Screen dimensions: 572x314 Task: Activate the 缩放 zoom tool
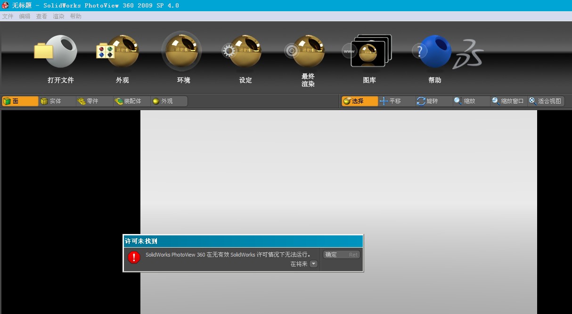(472, 101)
